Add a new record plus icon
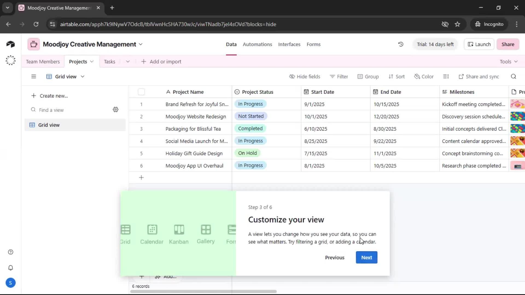Image resolution: width=525 pixels, height=295 pixels. pyautogui.click(x=141, y=178)
